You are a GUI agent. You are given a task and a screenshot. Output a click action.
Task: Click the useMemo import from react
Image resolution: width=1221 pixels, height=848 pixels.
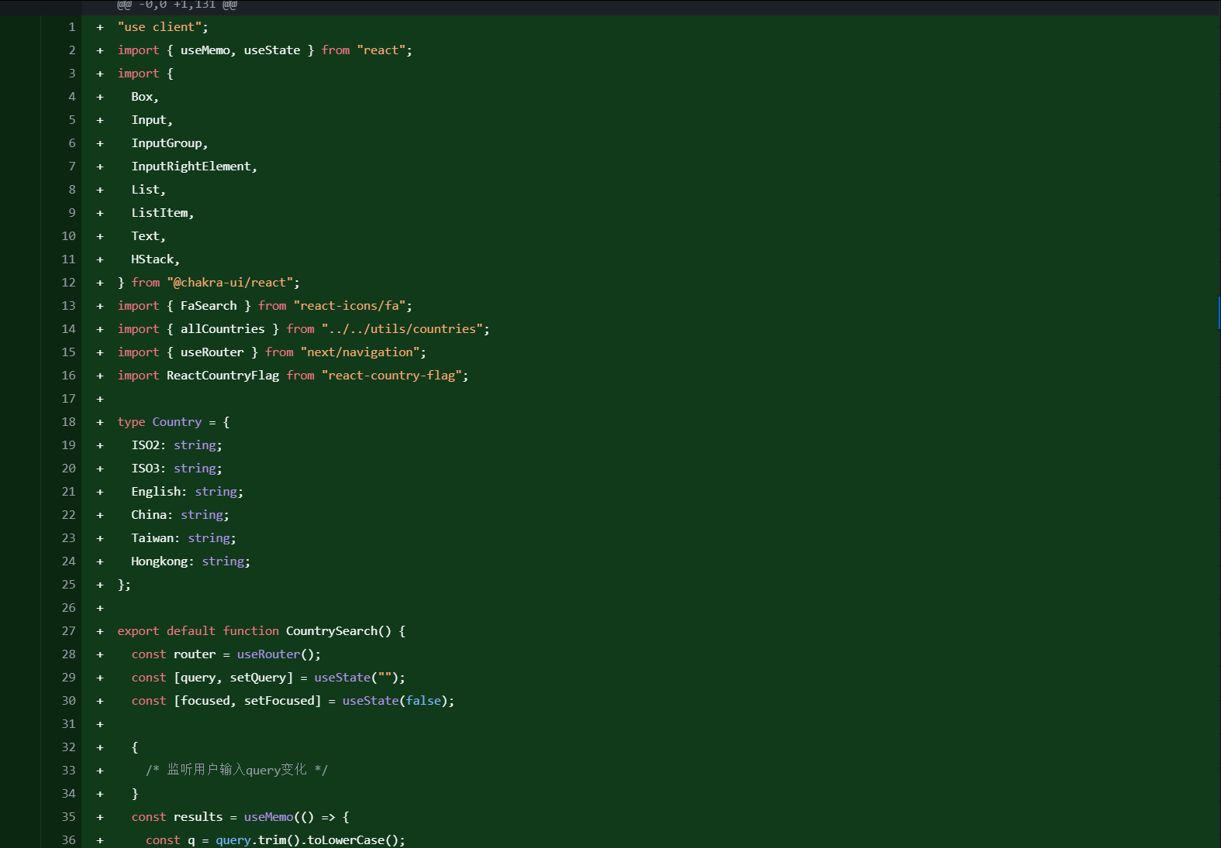pos(205,50)
